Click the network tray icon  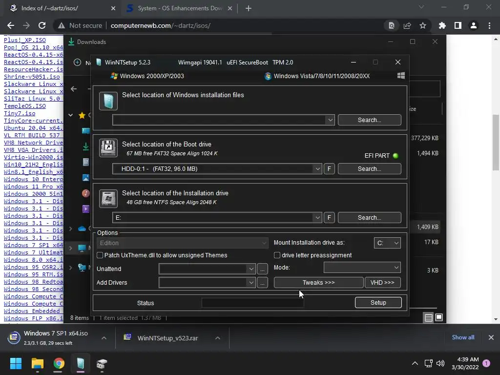428,363
